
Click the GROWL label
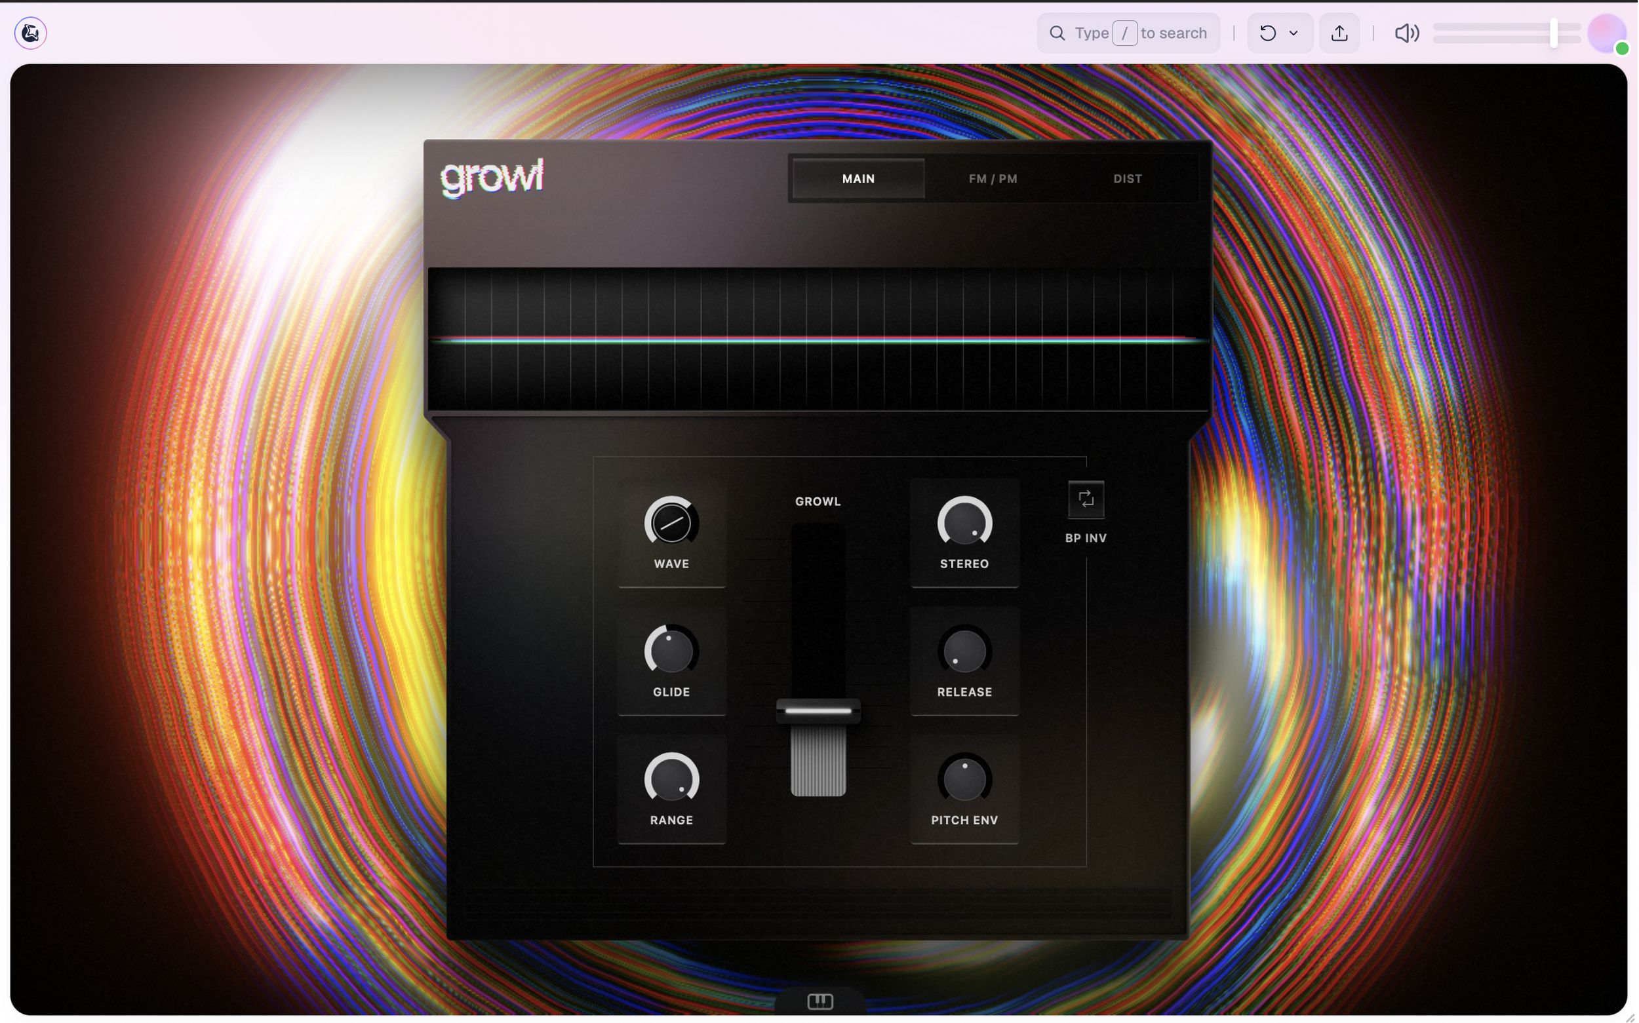pyautogui.click(x=818, y=501)
